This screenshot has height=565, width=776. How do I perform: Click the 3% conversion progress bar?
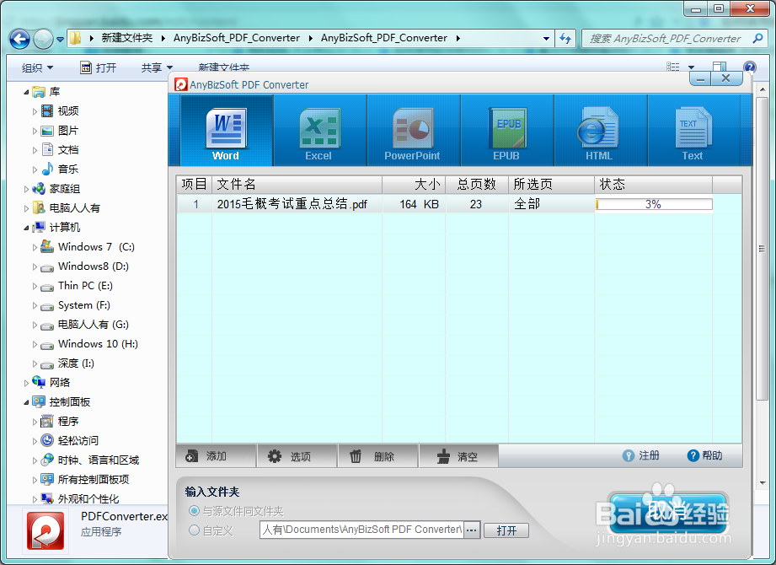click(x=654, y=204)
